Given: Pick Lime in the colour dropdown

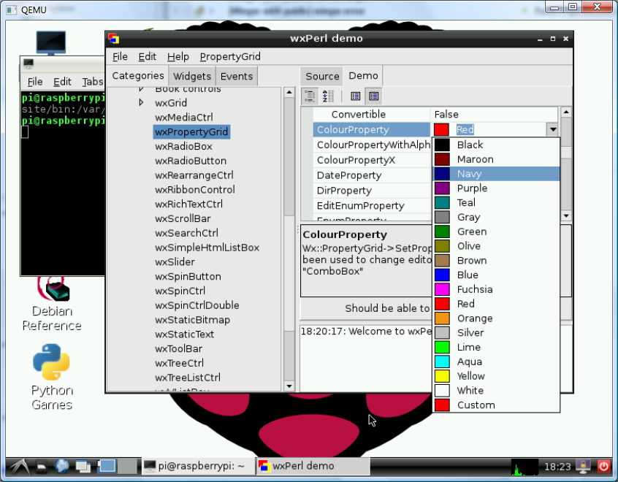Looking at the screenshot, I should point(496,347).
